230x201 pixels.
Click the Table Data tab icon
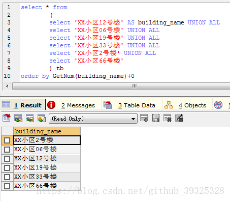[x=108, y=105]
